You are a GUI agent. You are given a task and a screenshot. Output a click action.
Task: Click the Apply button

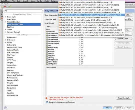(129, 108)
